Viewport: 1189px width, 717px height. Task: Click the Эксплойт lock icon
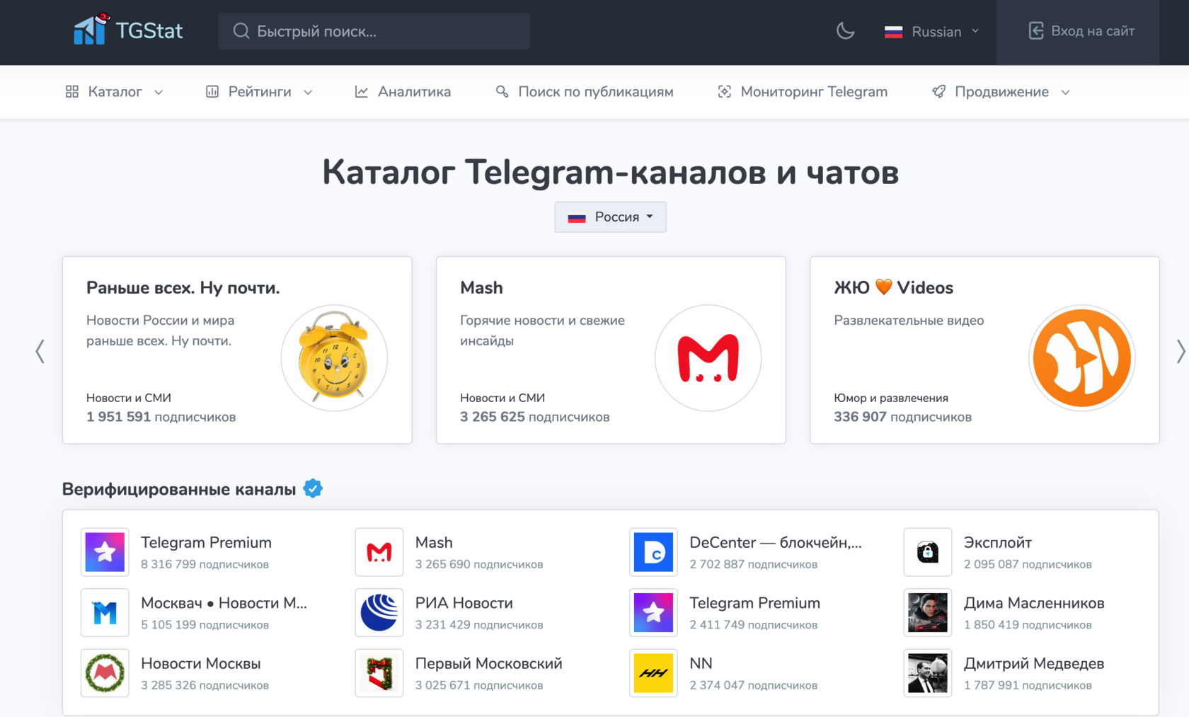tap(928, 552)
